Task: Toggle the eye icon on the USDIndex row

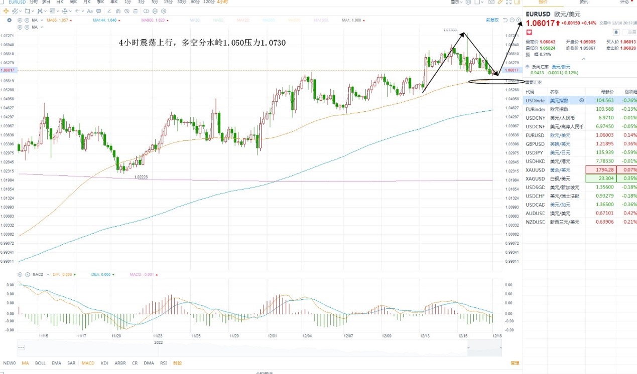Action: [x=582, y=100]
